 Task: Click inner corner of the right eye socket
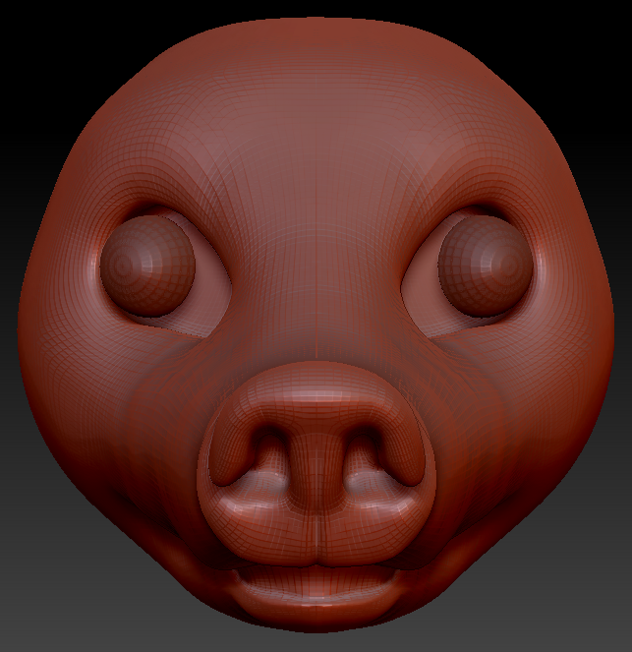pos(411,295)
